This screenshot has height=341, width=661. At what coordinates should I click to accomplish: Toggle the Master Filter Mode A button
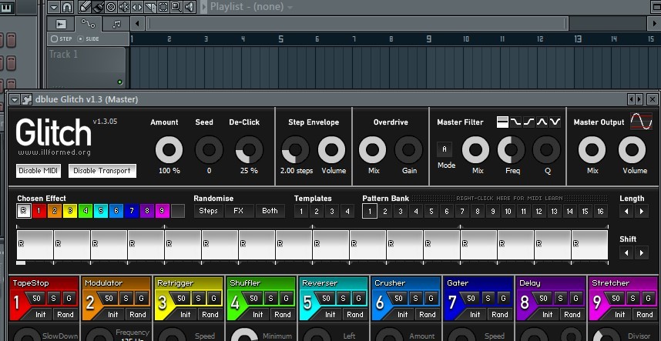click(444, 149)
